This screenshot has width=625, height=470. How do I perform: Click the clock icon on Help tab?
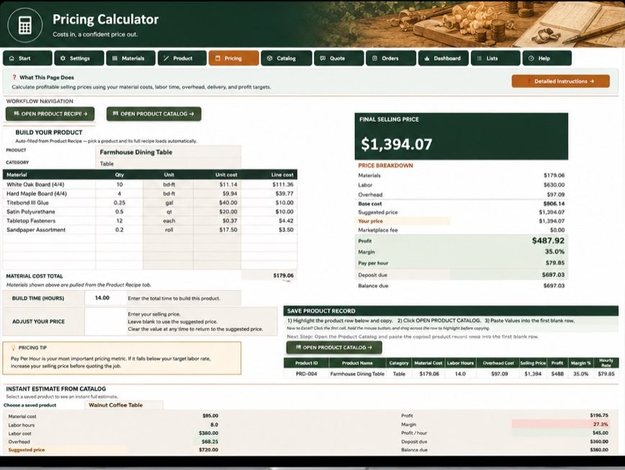531,58
